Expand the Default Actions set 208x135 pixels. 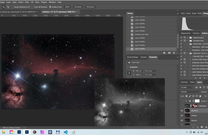pos(188,38)
